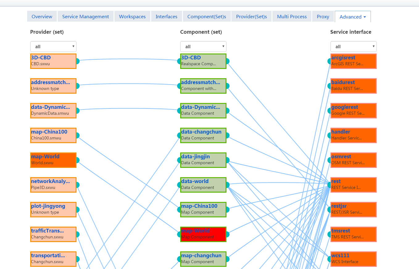The image size is (419, 269).
Task: Click the map-World provider connector dot
Action: [x=77, y=160]
